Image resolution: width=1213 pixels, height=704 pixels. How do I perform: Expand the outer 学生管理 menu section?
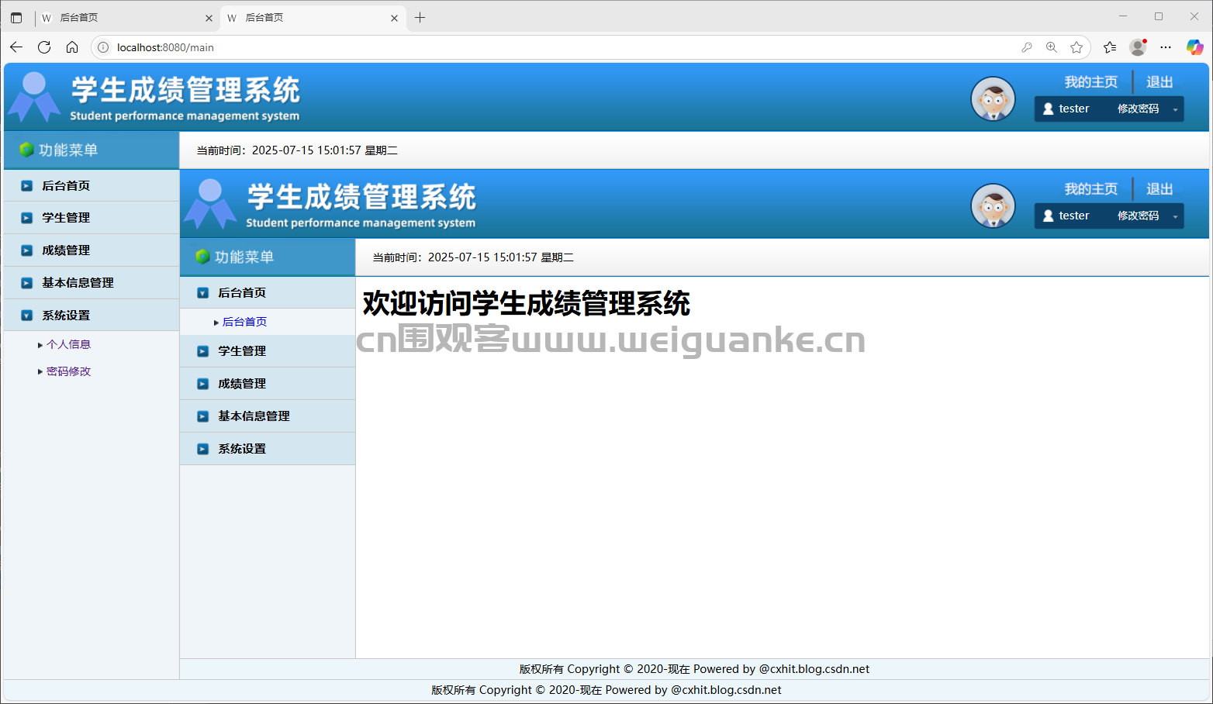(92, 218)
